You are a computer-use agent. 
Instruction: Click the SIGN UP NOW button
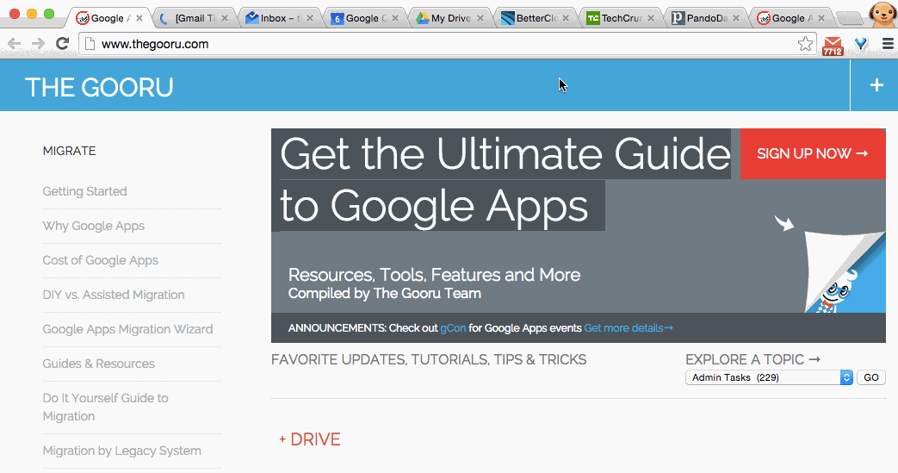(x=813, y=153)
